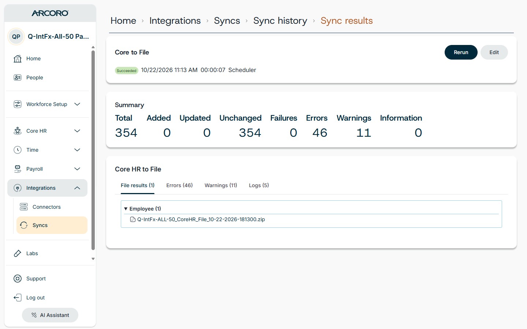This screenshot has width=527, height=329.
Task: Go to Integrations in breadcrumb
Action: 175,21
